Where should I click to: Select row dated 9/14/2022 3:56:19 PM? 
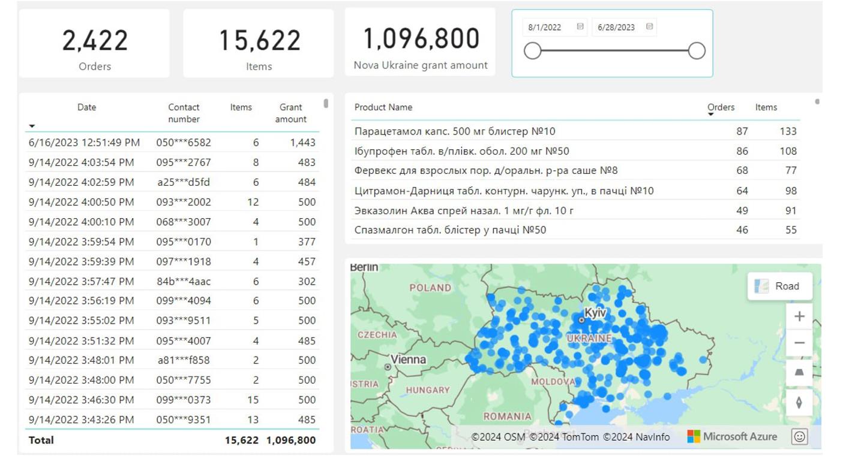coord(172,301)
